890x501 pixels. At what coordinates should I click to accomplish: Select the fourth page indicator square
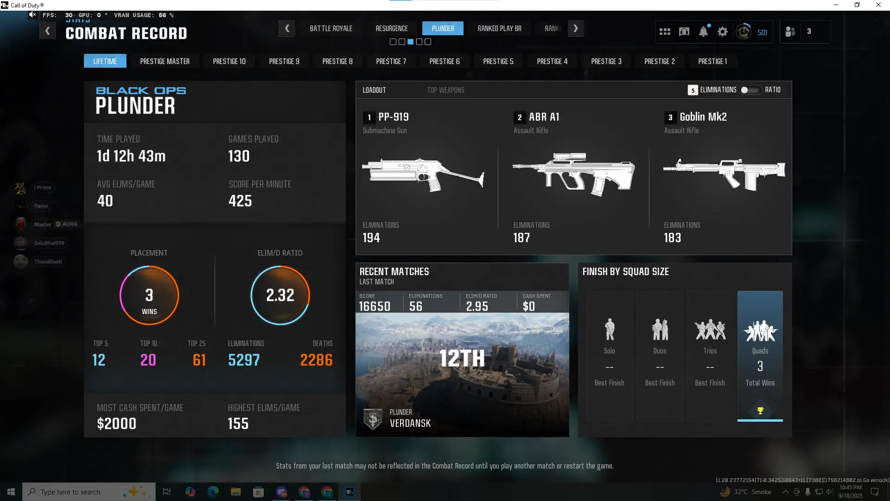point(419,42)
